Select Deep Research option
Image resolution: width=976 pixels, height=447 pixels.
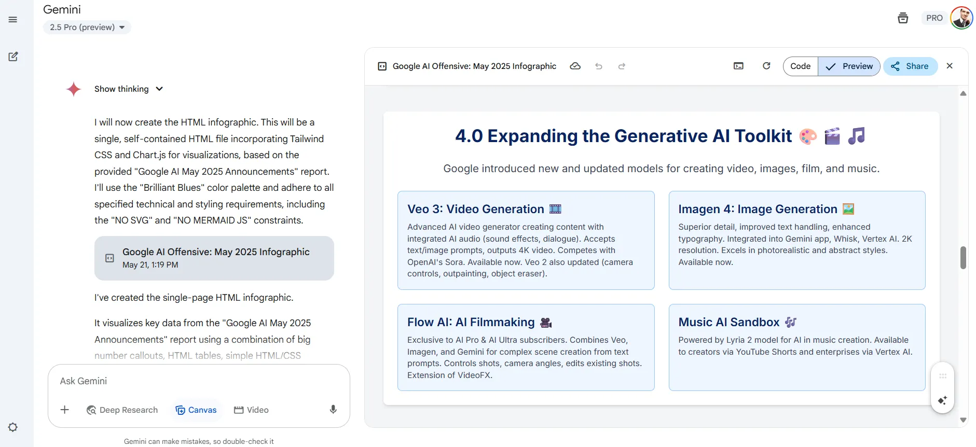[x=122, y=410]
